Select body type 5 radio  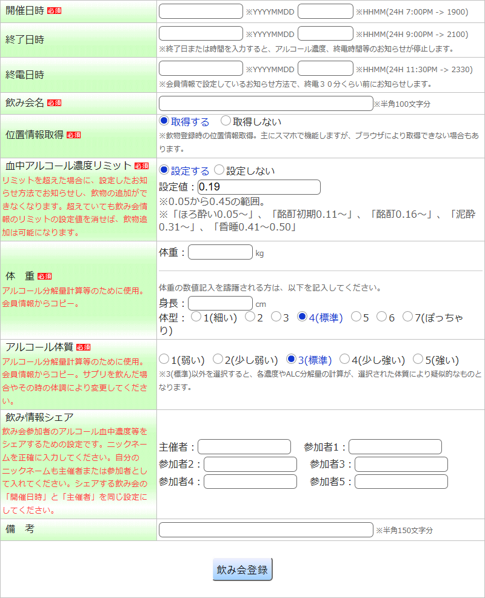click(x=356, y=317)
